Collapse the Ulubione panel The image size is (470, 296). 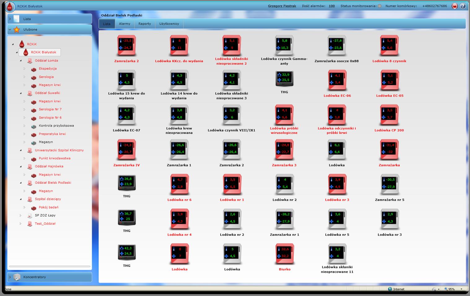click(10, 29)
